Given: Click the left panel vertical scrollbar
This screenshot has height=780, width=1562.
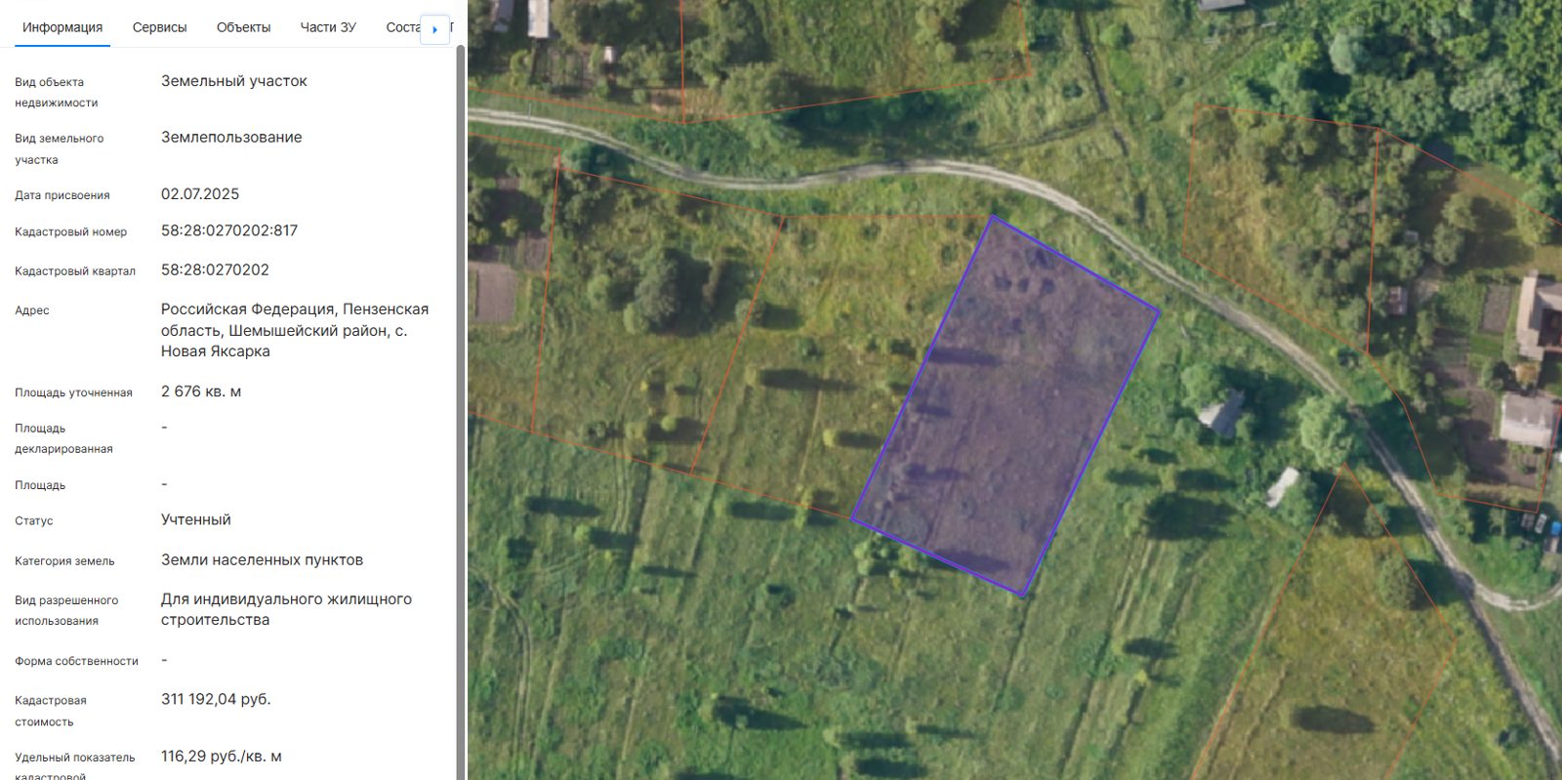Looking at the screenshot, I should (461, 410).
